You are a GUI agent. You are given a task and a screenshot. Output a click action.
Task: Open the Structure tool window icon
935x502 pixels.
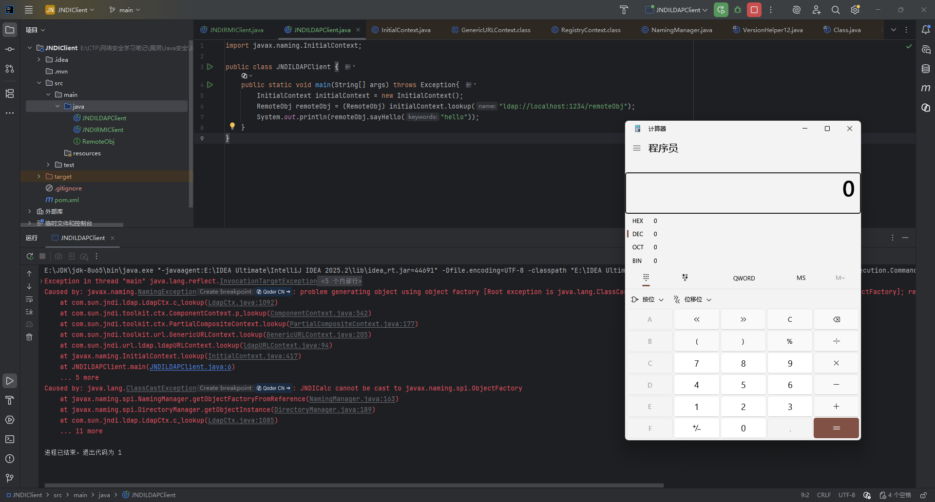[10, 93]
